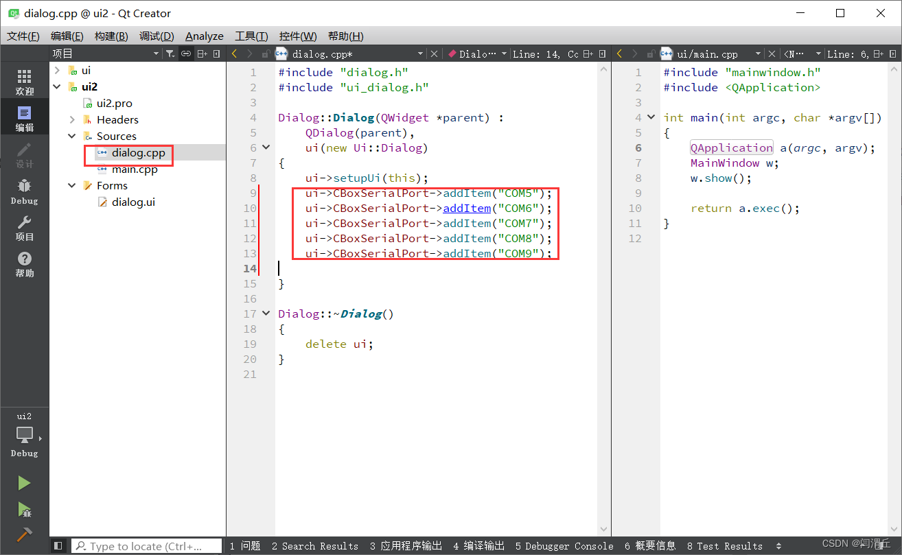Open Help mode in sidebar
Screen dimensions: 902x555
24,263
